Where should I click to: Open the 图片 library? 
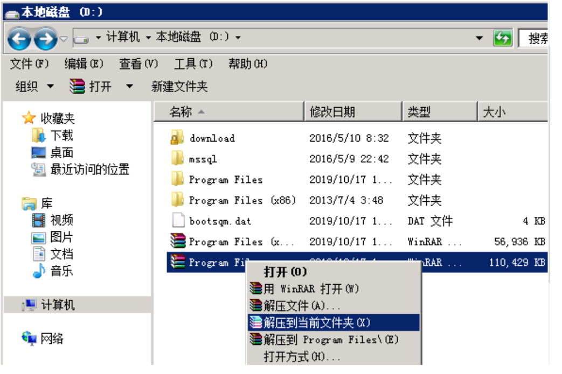coord(61,237)
